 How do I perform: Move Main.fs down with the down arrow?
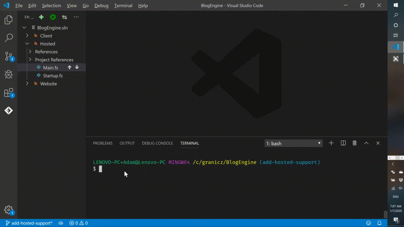click(77, 67)
